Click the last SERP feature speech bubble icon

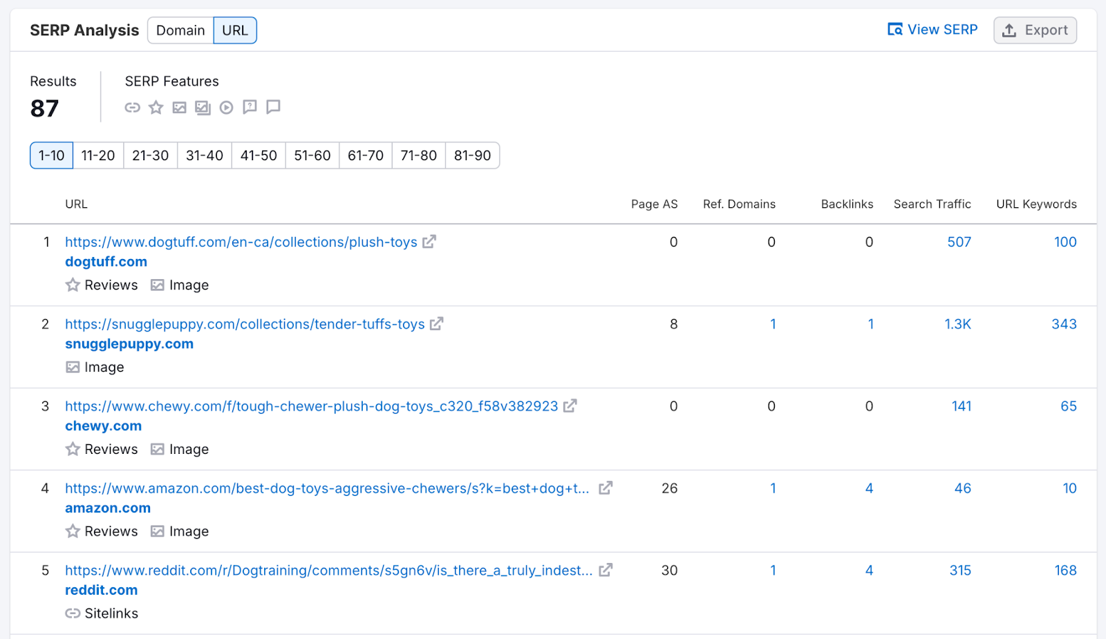pyautogui.click(x=273, y=107)
